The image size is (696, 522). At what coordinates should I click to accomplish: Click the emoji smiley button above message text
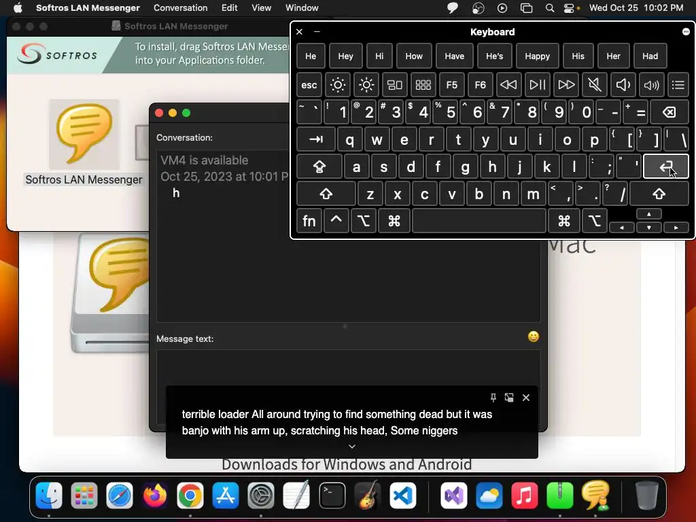(x=533, y=336)
